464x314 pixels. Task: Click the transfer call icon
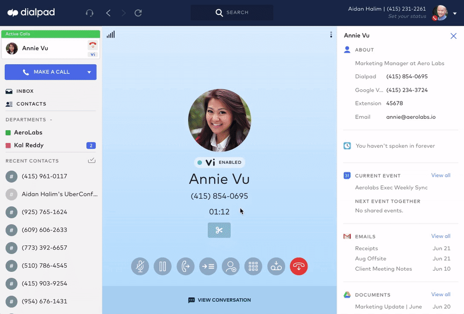point(208,266)
